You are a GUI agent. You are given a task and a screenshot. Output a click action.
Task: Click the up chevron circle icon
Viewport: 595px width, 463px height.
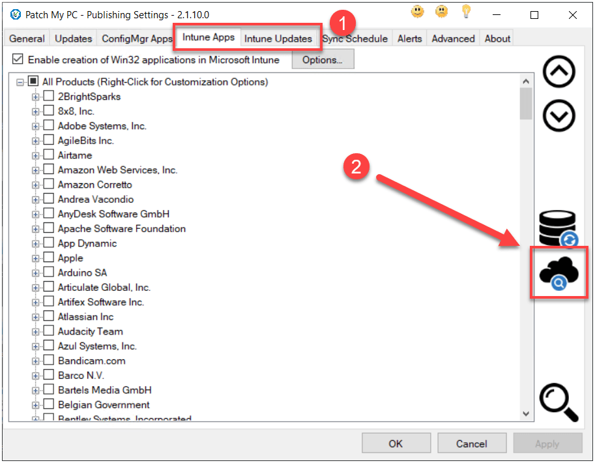[559, 71]
